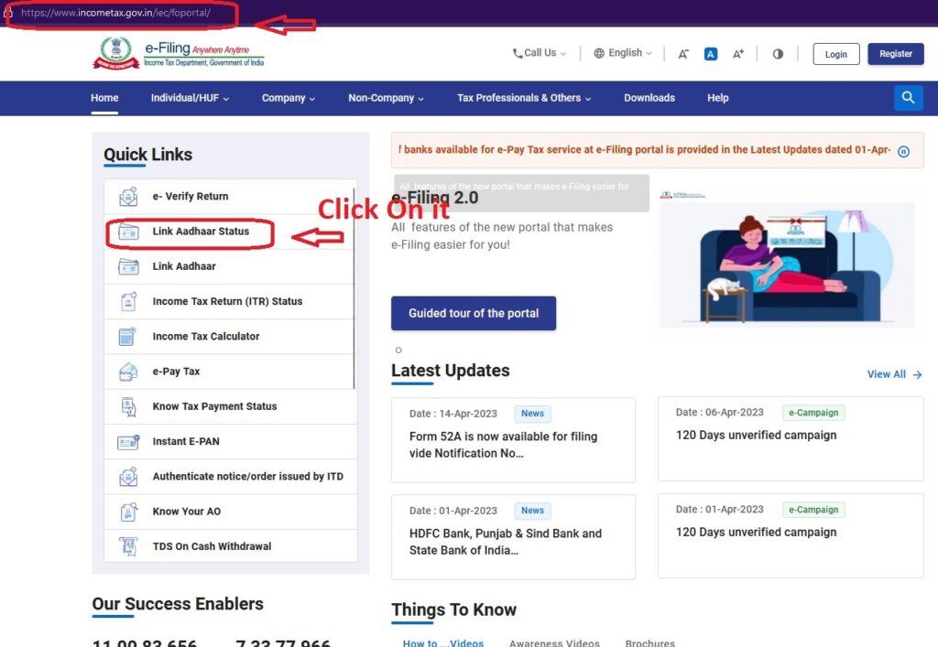The height and width of the screenshot is (647, 938).
Task: Click the View All arrow icon
Action: pos(917,374)
